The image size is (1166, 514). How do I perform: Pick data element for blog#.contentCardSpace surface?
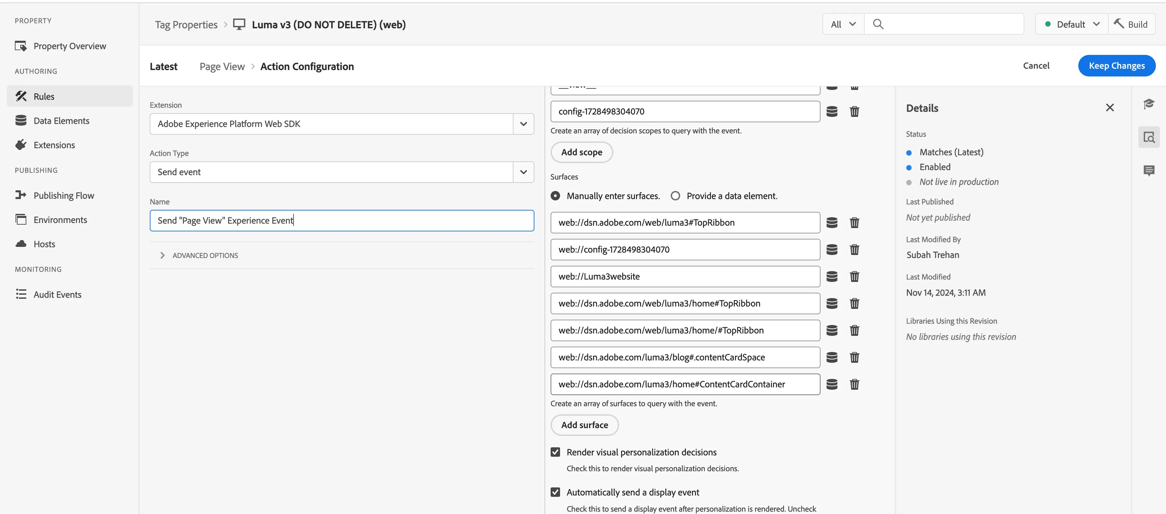[x=832, y=358]
